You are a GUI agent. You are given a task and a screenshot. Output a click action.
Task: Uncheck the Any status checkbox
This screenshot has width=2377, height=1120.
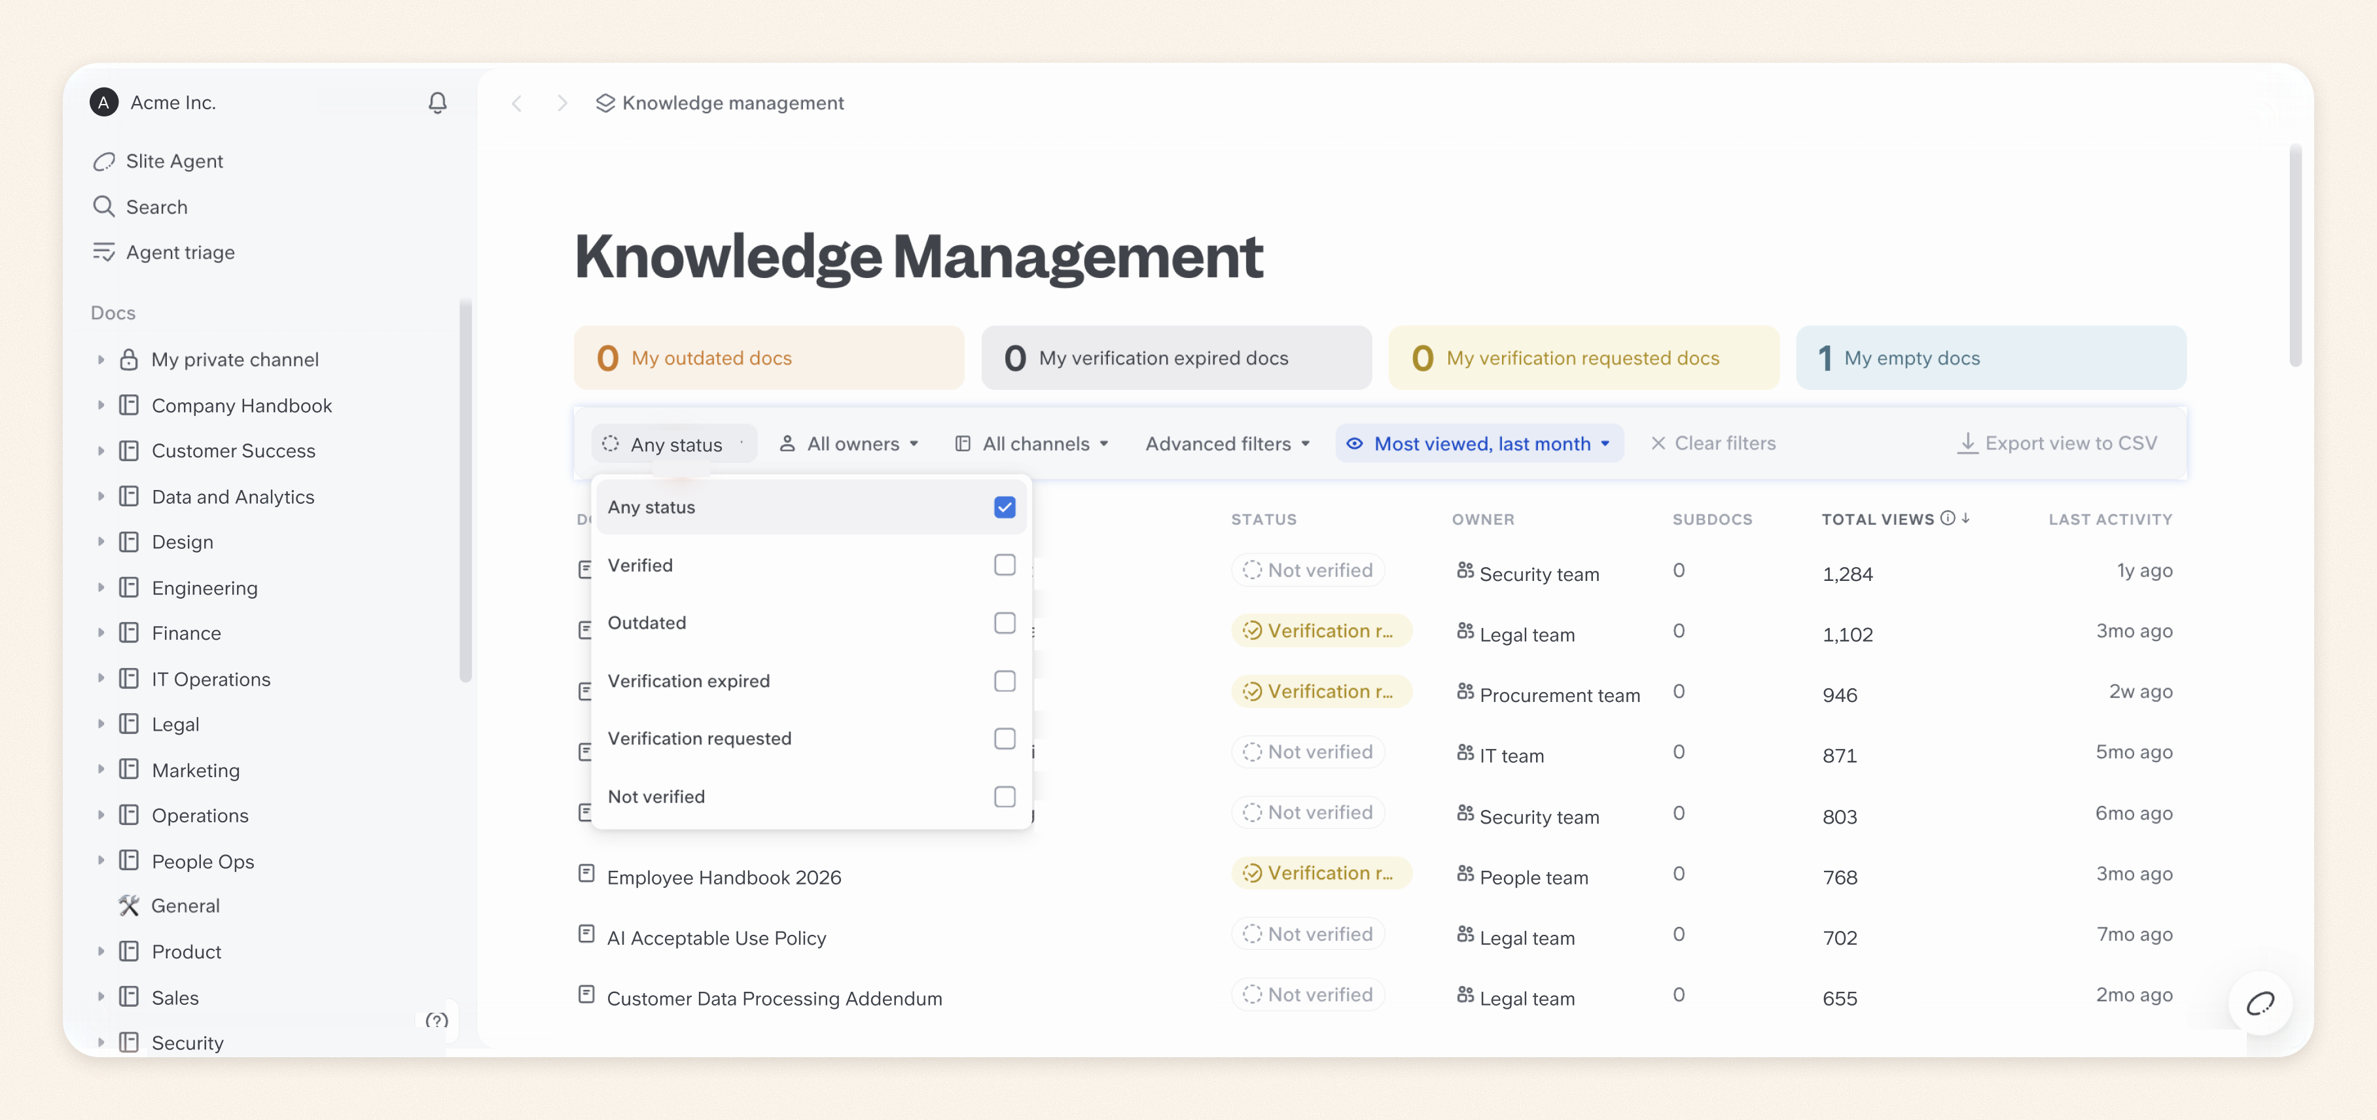[1005, 508]
